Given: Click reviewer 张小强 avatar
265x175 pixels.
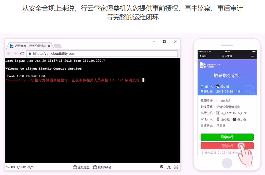Looking at the screenshot, I should pos(234,120).
